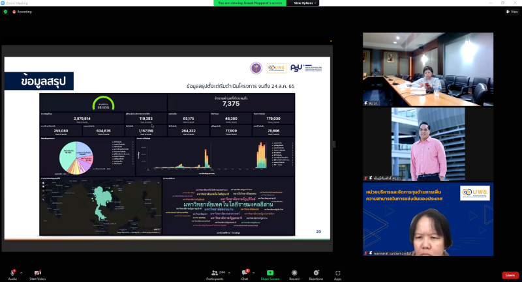Select the bottom participant video with banner
This screenshot has width=522, height=282.
[427, 219]
